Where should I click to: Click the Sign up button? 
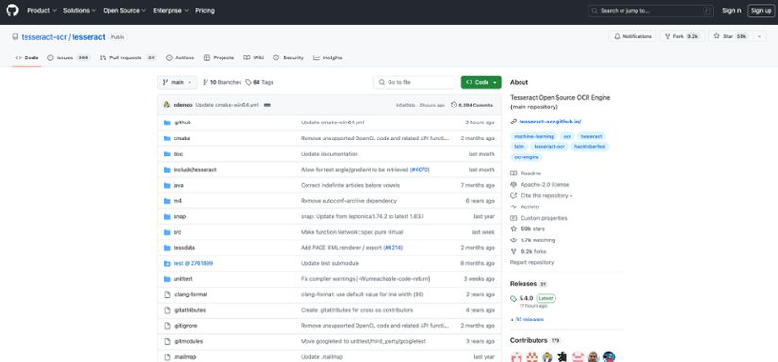pos(761,11)
